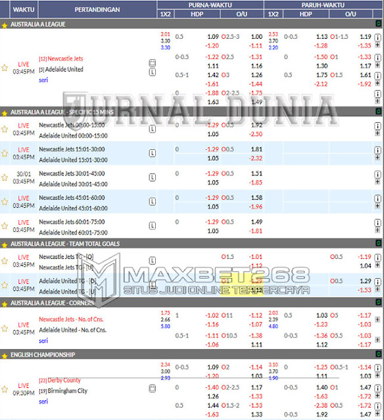Refresh the AUSTRALIA A LEAGUE - TEAM TOTAL GOALS section
The image size is (384, 420).
click(378, 243)
